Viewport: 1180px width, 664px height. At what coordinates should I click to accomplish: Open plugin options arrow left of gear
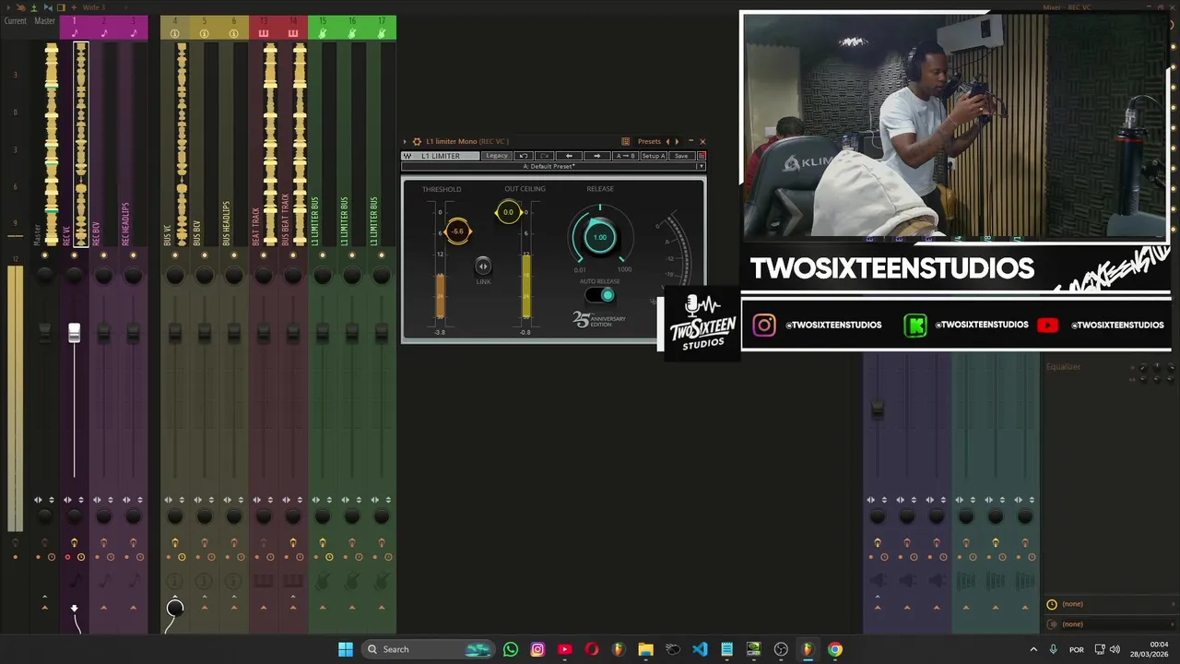click(405, 142)
